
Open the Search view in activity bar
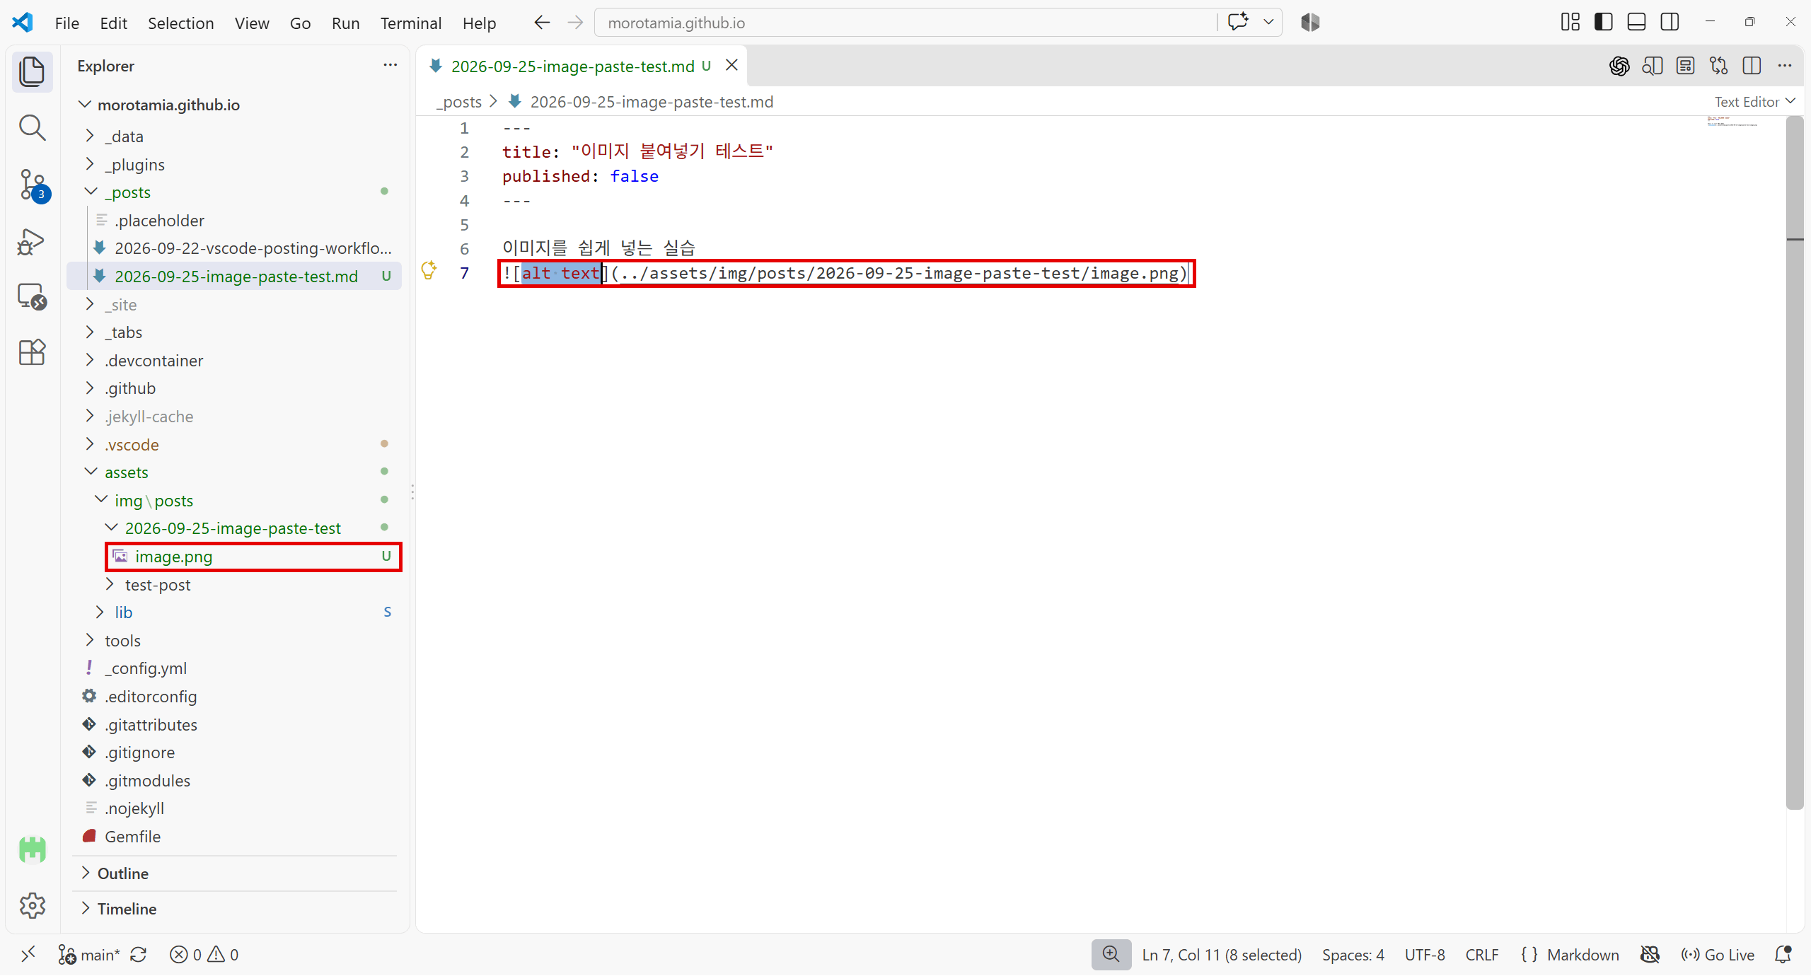[33, 128]
